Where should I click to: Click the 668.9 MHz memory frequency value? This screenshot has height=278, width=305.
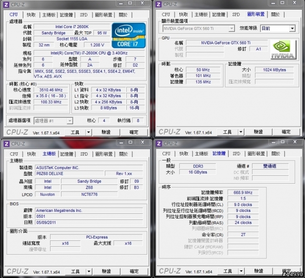pyautogui.click(x=243, y=192)
